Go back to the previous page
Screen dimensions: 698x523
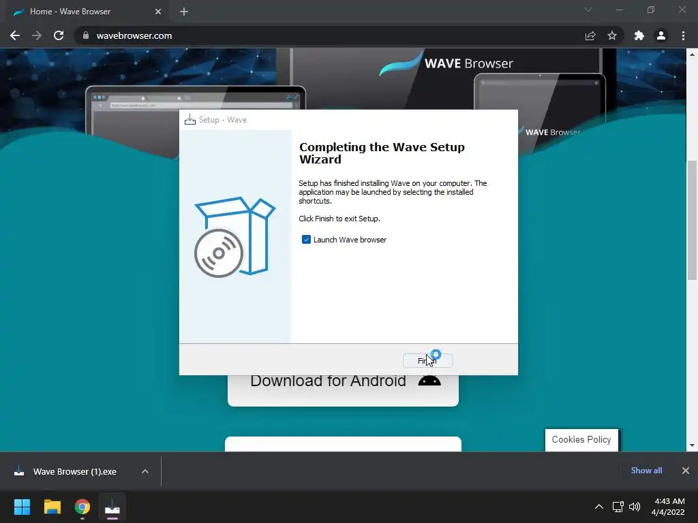pos(15,35)
